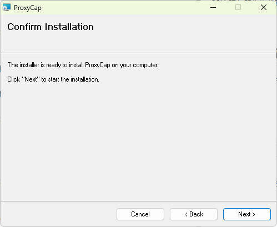Viewport: 277px width, 227px height.
Task: Go back to the previous setup step
Action: point(194,214)
